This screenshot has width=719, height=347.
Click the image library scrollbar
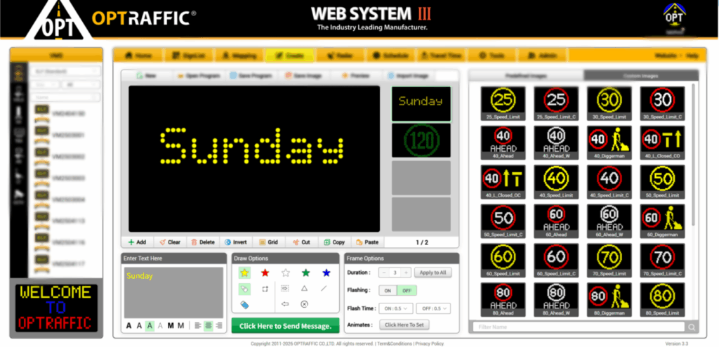(692, 155)
